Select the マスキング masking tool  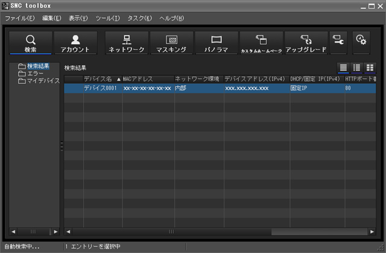coord(171,43)
